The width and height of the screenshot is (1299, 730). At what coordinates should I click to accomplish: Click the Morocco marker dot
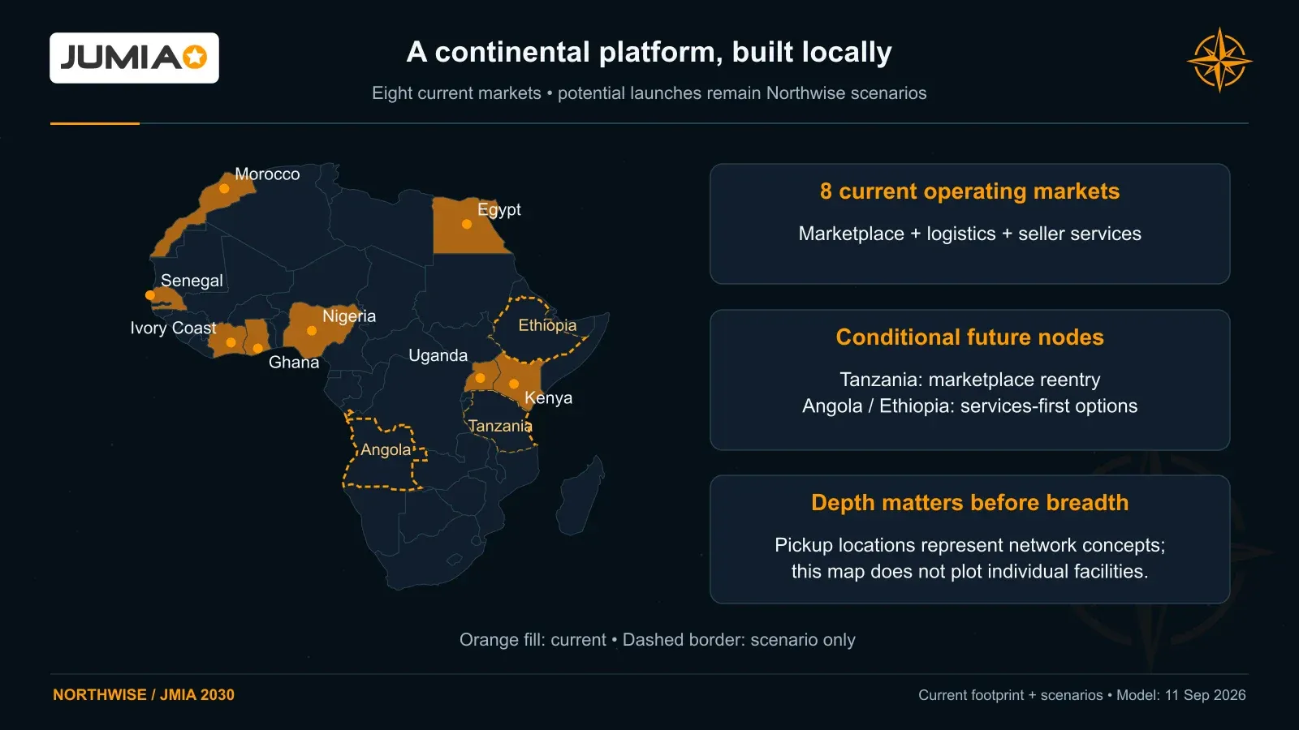click(x=224, y=188)
